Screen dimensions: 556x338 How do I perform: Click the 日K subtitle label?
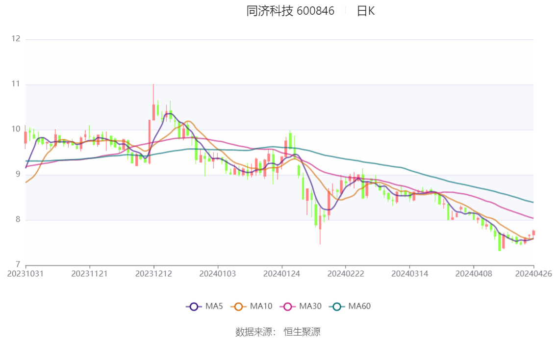(x=366, y=11)
